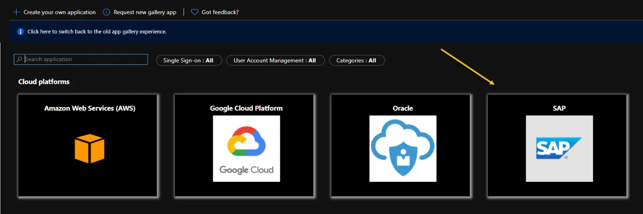Click the Google Cloud logo image
Image resolution: width=643 pixels, height=214 pixels.
pyautogui.click(x=246, y=149)
